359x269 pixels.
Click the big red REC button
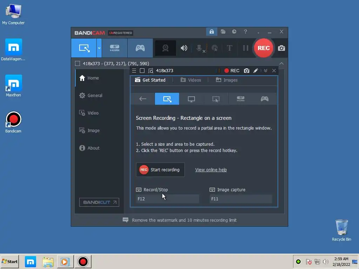pos(264,48)
